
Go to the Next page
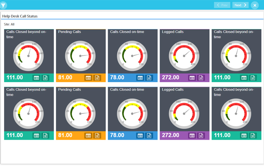click(x=240, y=5)
